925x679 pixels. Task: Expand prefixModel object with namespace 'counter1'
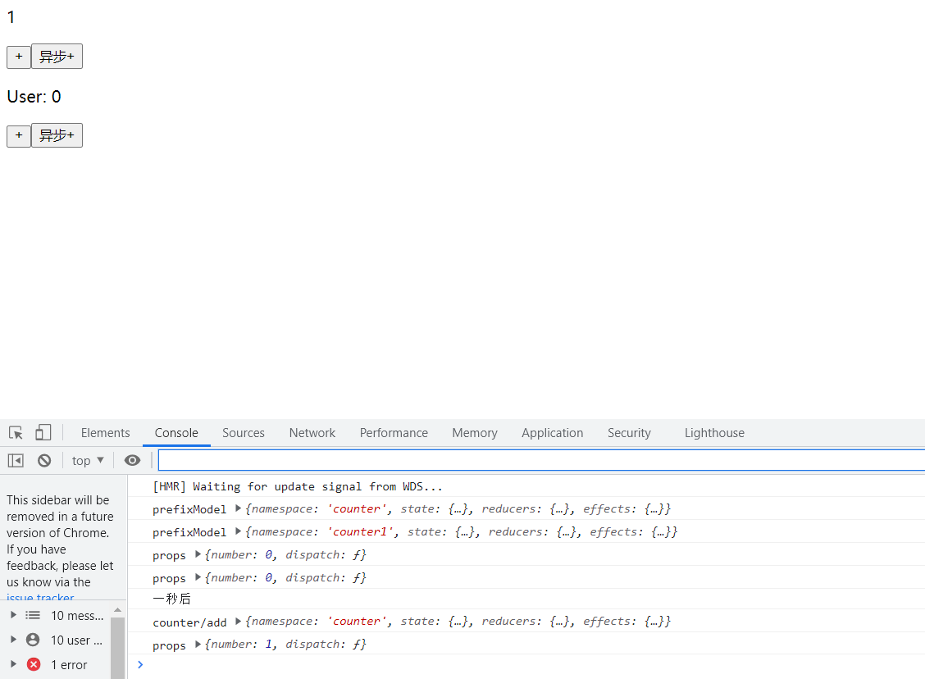click(238, 531)
